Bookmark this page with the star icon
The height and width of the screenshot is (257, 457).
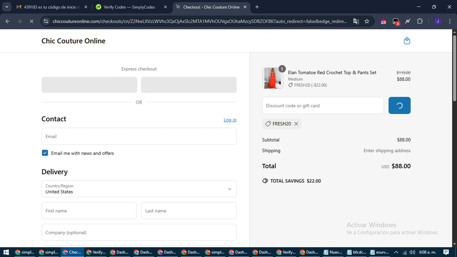367,21
